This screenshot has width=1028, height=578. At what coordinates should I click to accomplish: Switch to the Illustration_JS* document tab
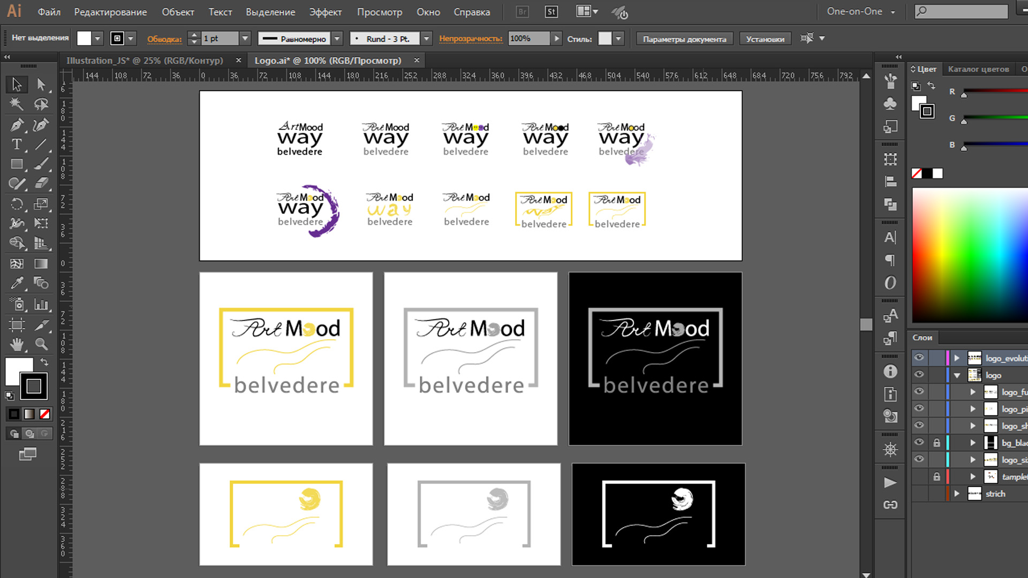click(145, 60)
